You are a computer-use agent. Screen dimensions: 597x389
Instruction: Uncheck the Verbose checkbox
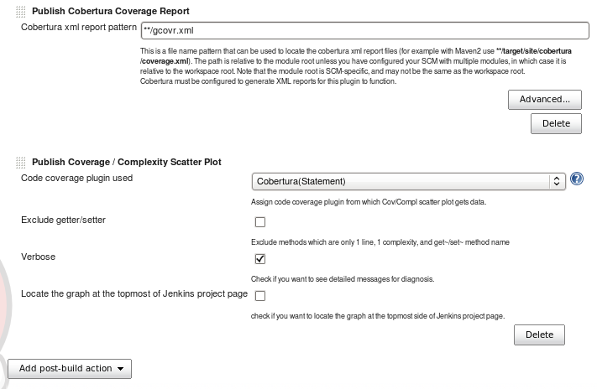click(x=259, y=258)
